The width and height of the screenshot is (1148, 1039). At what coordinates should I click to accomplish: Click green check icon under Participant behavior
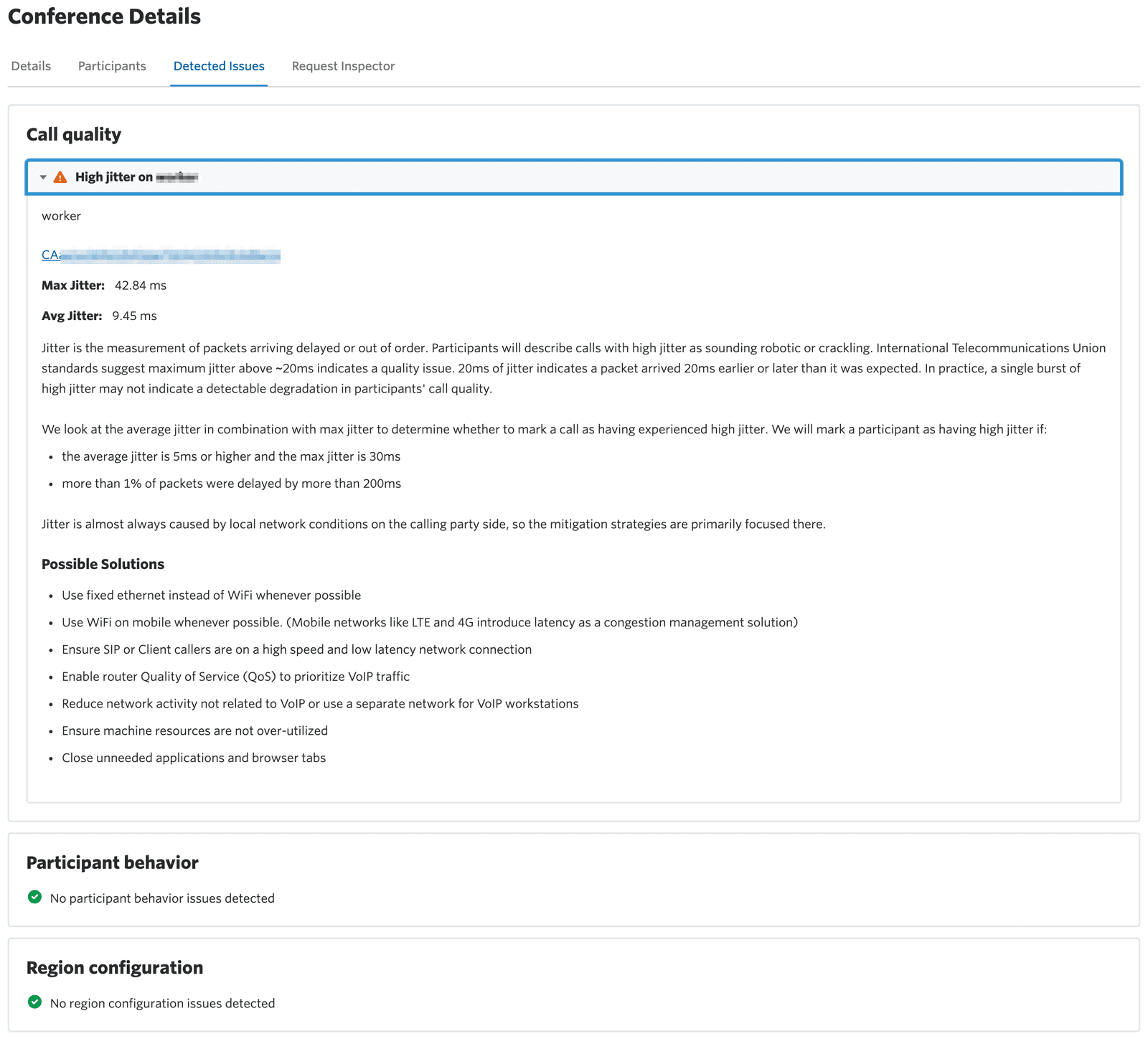[x=34, y=897]
